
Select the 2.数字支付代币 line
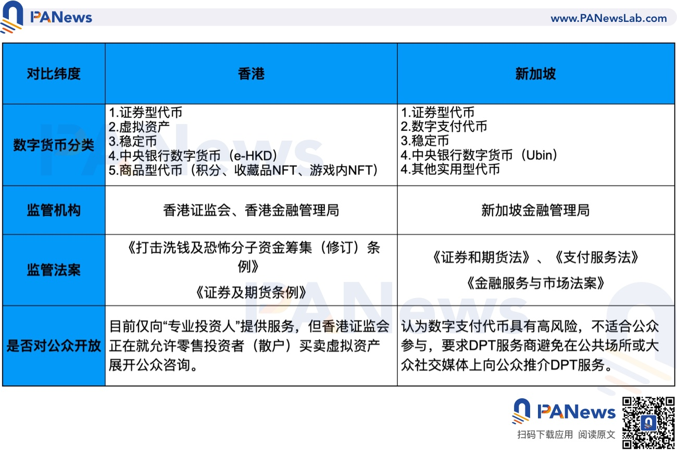pos(444,127)
